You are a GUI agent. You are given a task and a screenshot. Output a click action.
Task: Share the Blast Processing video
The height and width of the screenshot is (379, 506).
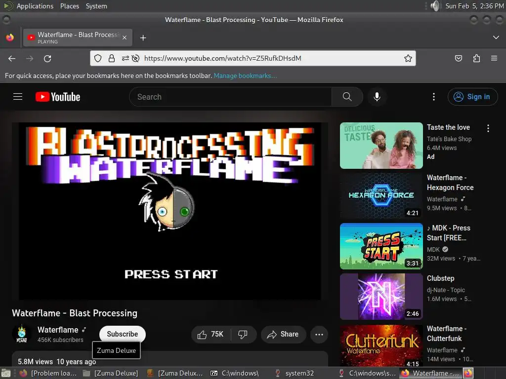coord(283,335)
